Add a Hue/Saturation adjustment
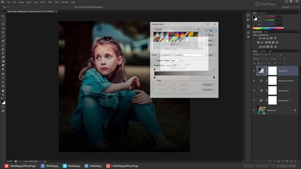Image resolution: width=301 pixels, height=169 pixels. pos(258,43)
